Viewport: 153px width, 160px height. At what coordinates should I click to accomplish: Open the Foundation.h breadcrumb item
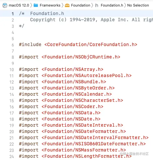tap(112, 5)
